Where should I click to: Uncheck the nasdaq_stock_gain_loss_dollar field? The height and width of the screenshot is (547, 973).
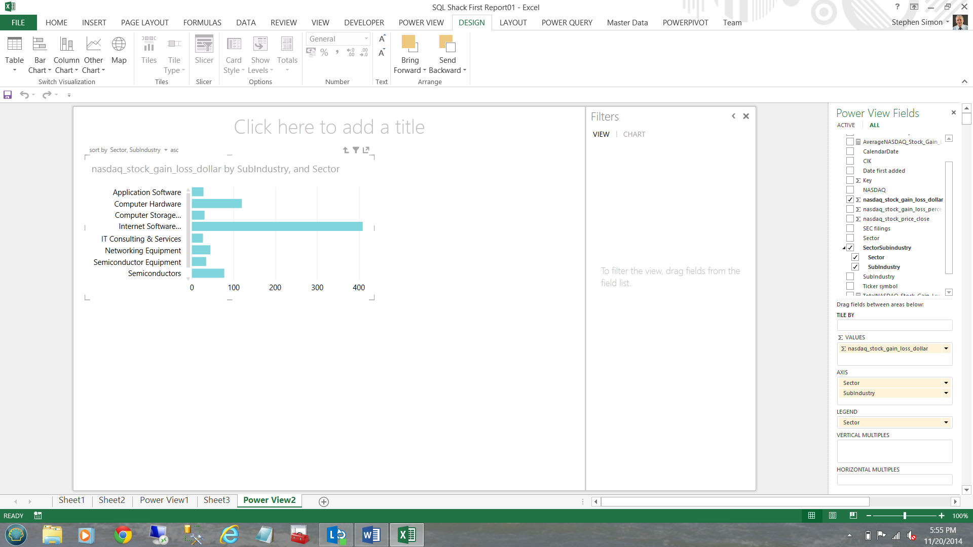click(850, 200)
